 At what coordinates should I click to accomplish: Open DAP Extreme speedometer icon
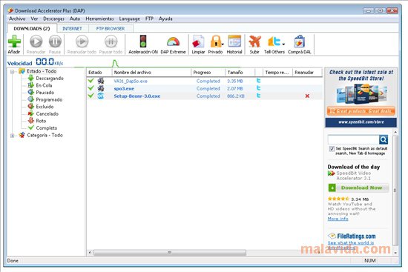coord(173,42)
